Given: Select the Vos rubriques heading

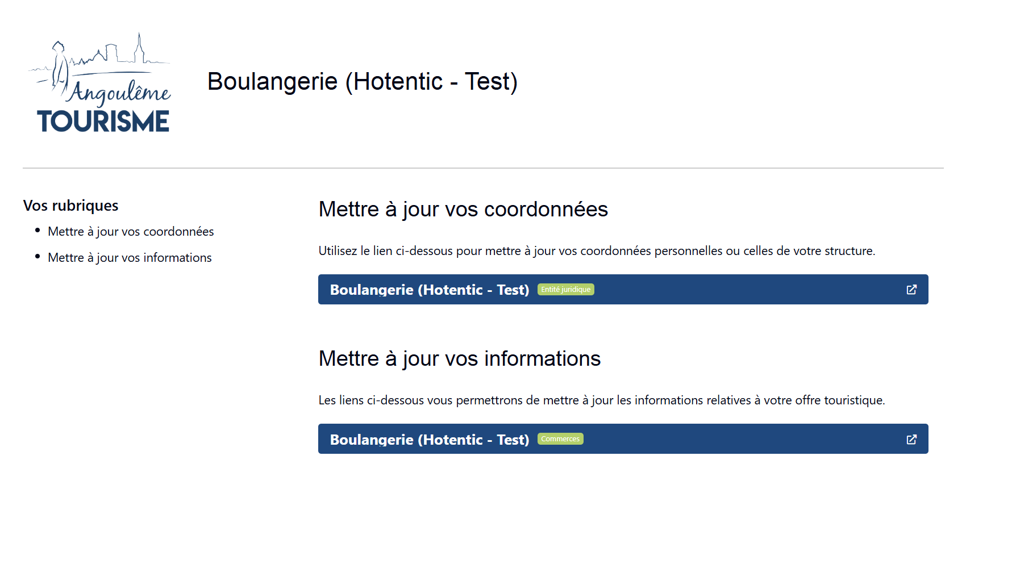Looking at the screenshot, I should (x=70, y=205).
